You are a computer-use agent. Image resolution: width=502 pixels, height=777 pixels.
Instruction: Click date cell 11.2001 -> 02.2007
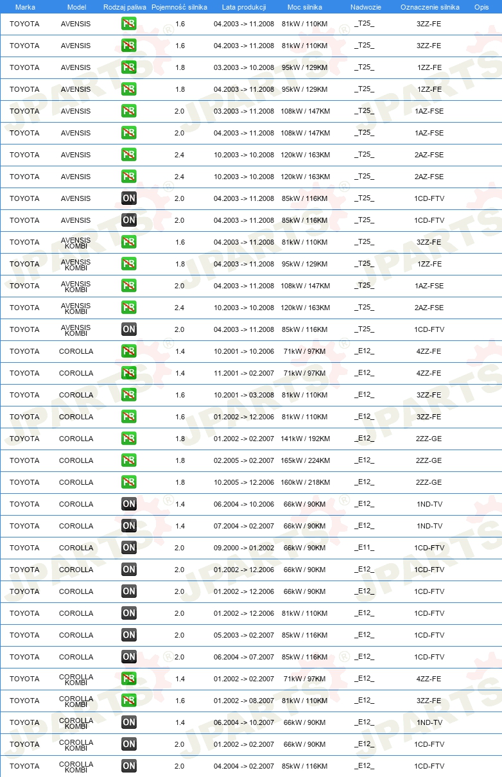pos(244,373)
